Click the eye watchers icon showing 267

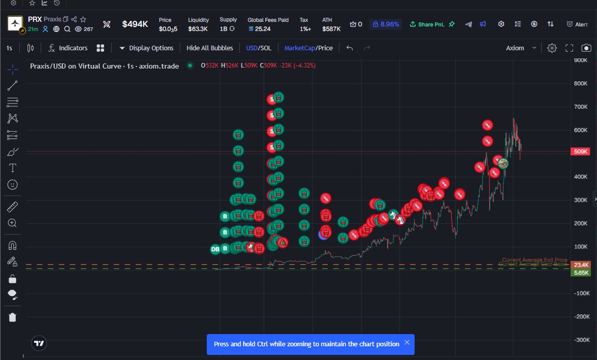[x=78, y=29]
